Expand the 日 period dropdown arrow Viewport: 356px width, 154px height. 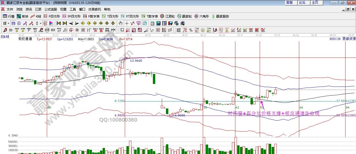pyautogui.click(x=8, y=23)
